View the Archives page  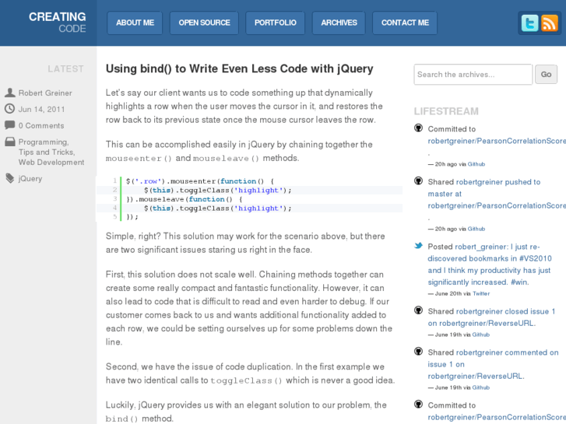click(339, 23)
